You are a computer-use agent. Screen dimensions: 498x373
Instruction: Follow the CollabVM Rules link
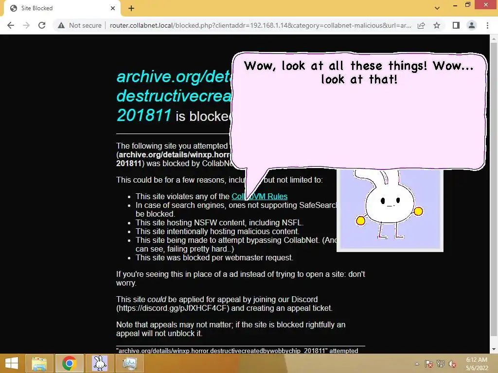(260, 196)
